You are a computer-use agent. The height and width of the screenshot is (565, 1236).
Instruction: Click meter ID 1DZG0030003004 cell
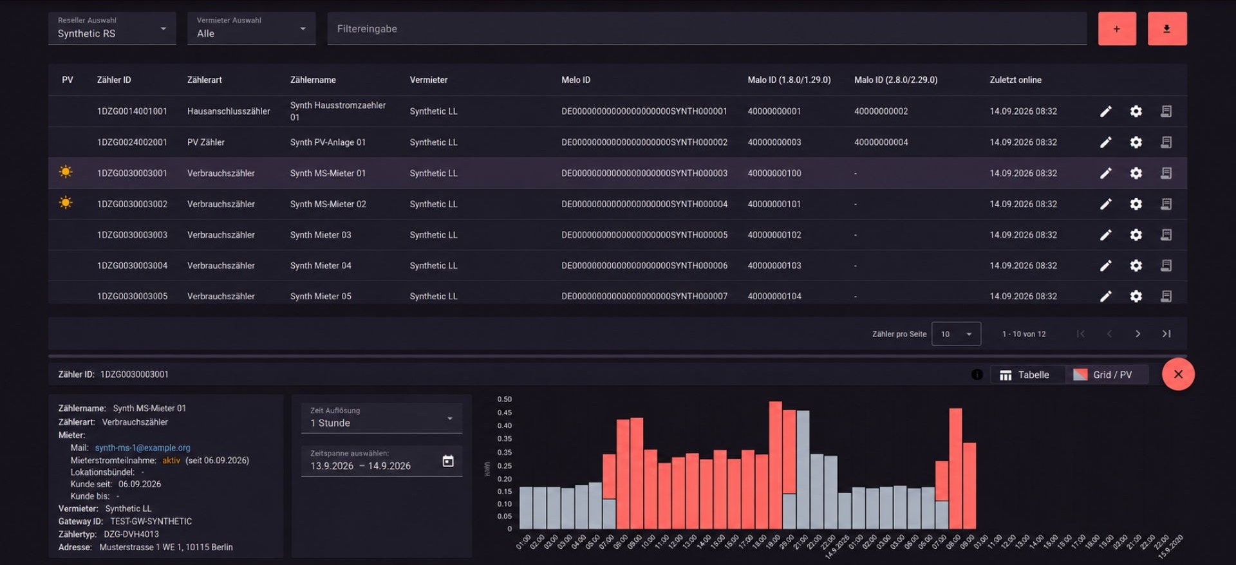point(132,265)
